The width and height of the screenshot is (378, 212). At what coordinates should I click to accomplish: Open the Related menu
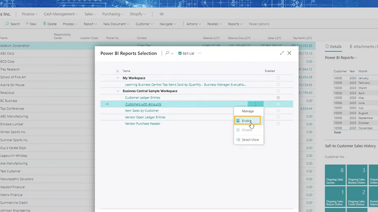pos(214,24)
